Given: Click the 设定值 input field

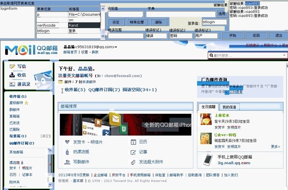Looking at the screenshot, I should point(126,14).
